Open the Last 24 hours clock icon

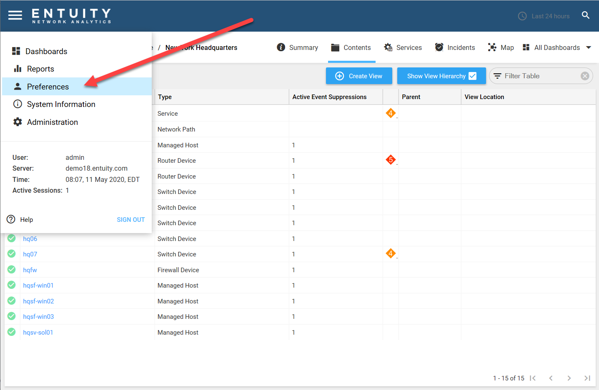pyautogui.click(x=522, y=16)
